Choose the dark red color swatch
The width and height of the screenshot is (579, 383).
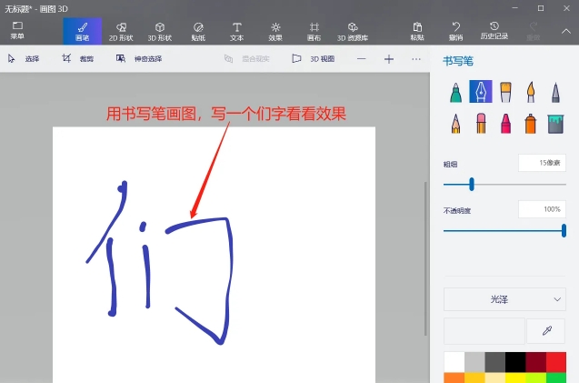pos(535,362)
